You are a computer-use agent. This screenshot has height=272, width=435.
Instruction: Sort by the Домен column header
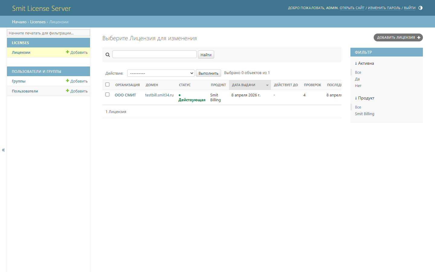[152, 85]
